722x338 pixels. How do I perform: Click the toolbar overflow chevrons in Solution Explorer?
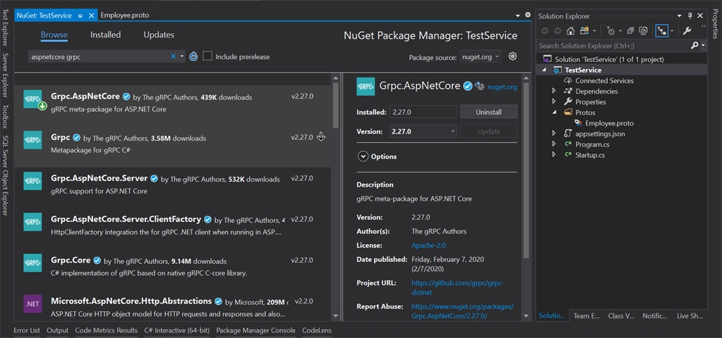tap(703, 27)
